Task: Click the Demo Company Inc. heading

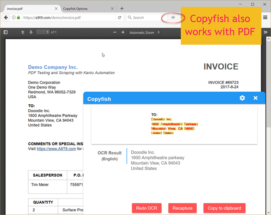Action: point(53,67)
